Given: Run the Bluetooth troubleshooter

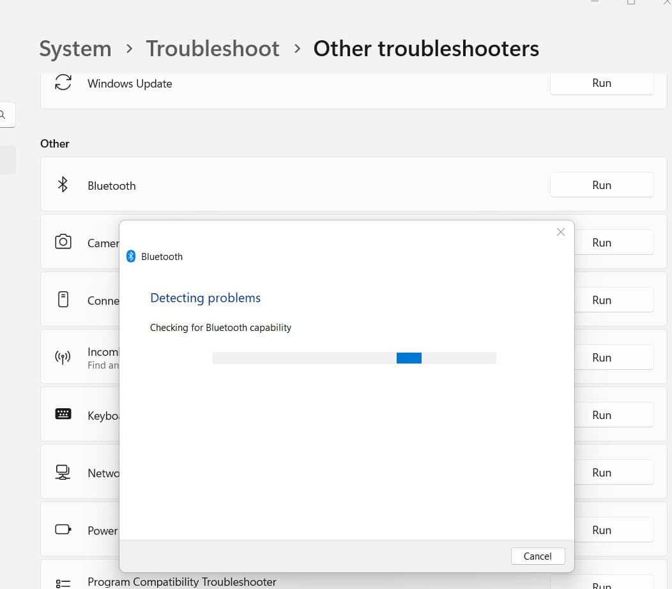Looking at the screenshot, I should pyautogui.click(x=602, y=185).
